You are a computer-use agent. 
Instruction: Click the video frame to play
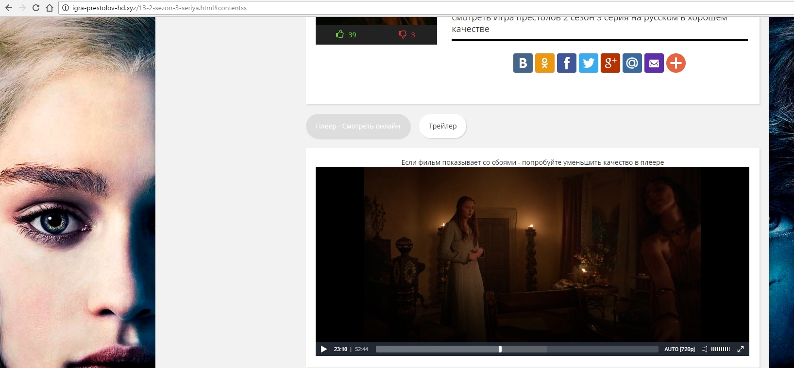[x=532, y=255]
